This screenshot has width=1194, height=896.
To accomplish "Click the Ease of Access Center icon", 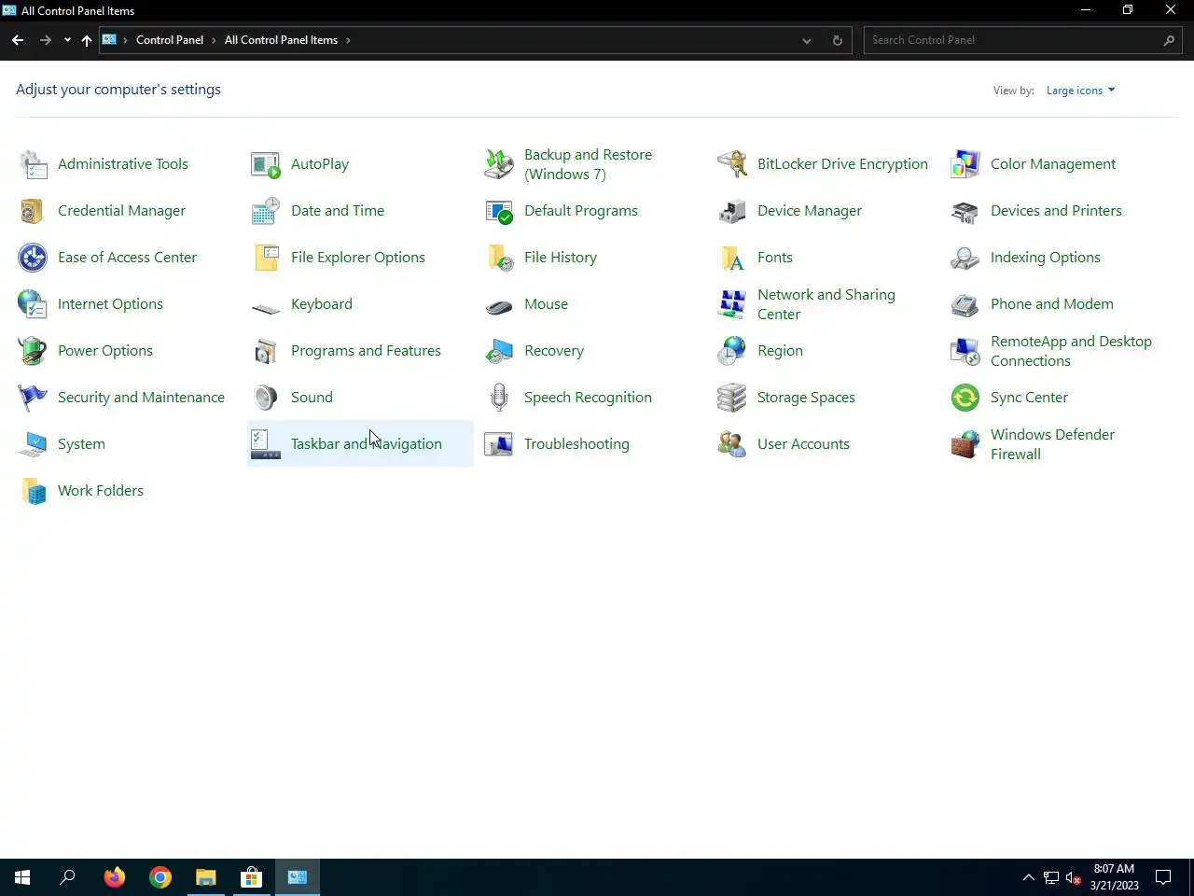I will pos(33,258).
